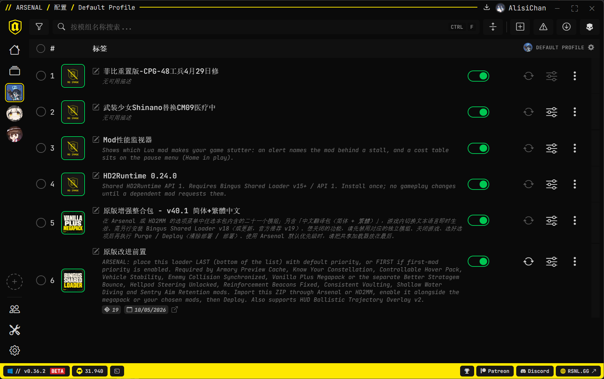Screen dimensions: 604x379
Task: Open more menu for 原版改进前置
Action: coord(575,261)
